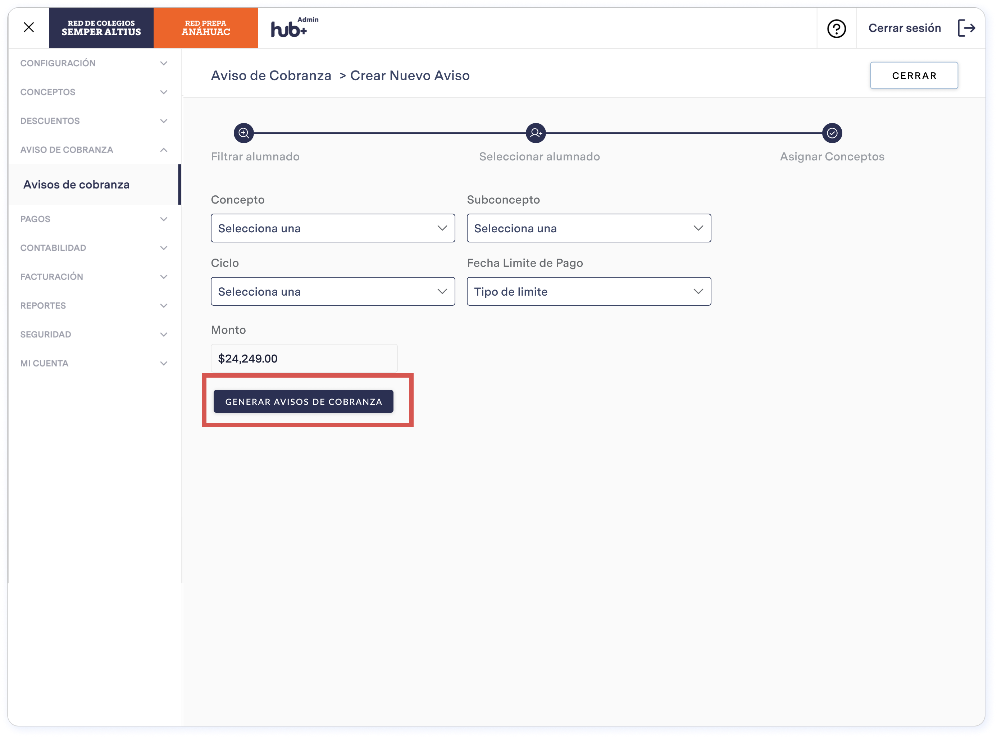997x738 pixels.
Task: Expand the Seguridad menu section
Action: click(94, 334)
